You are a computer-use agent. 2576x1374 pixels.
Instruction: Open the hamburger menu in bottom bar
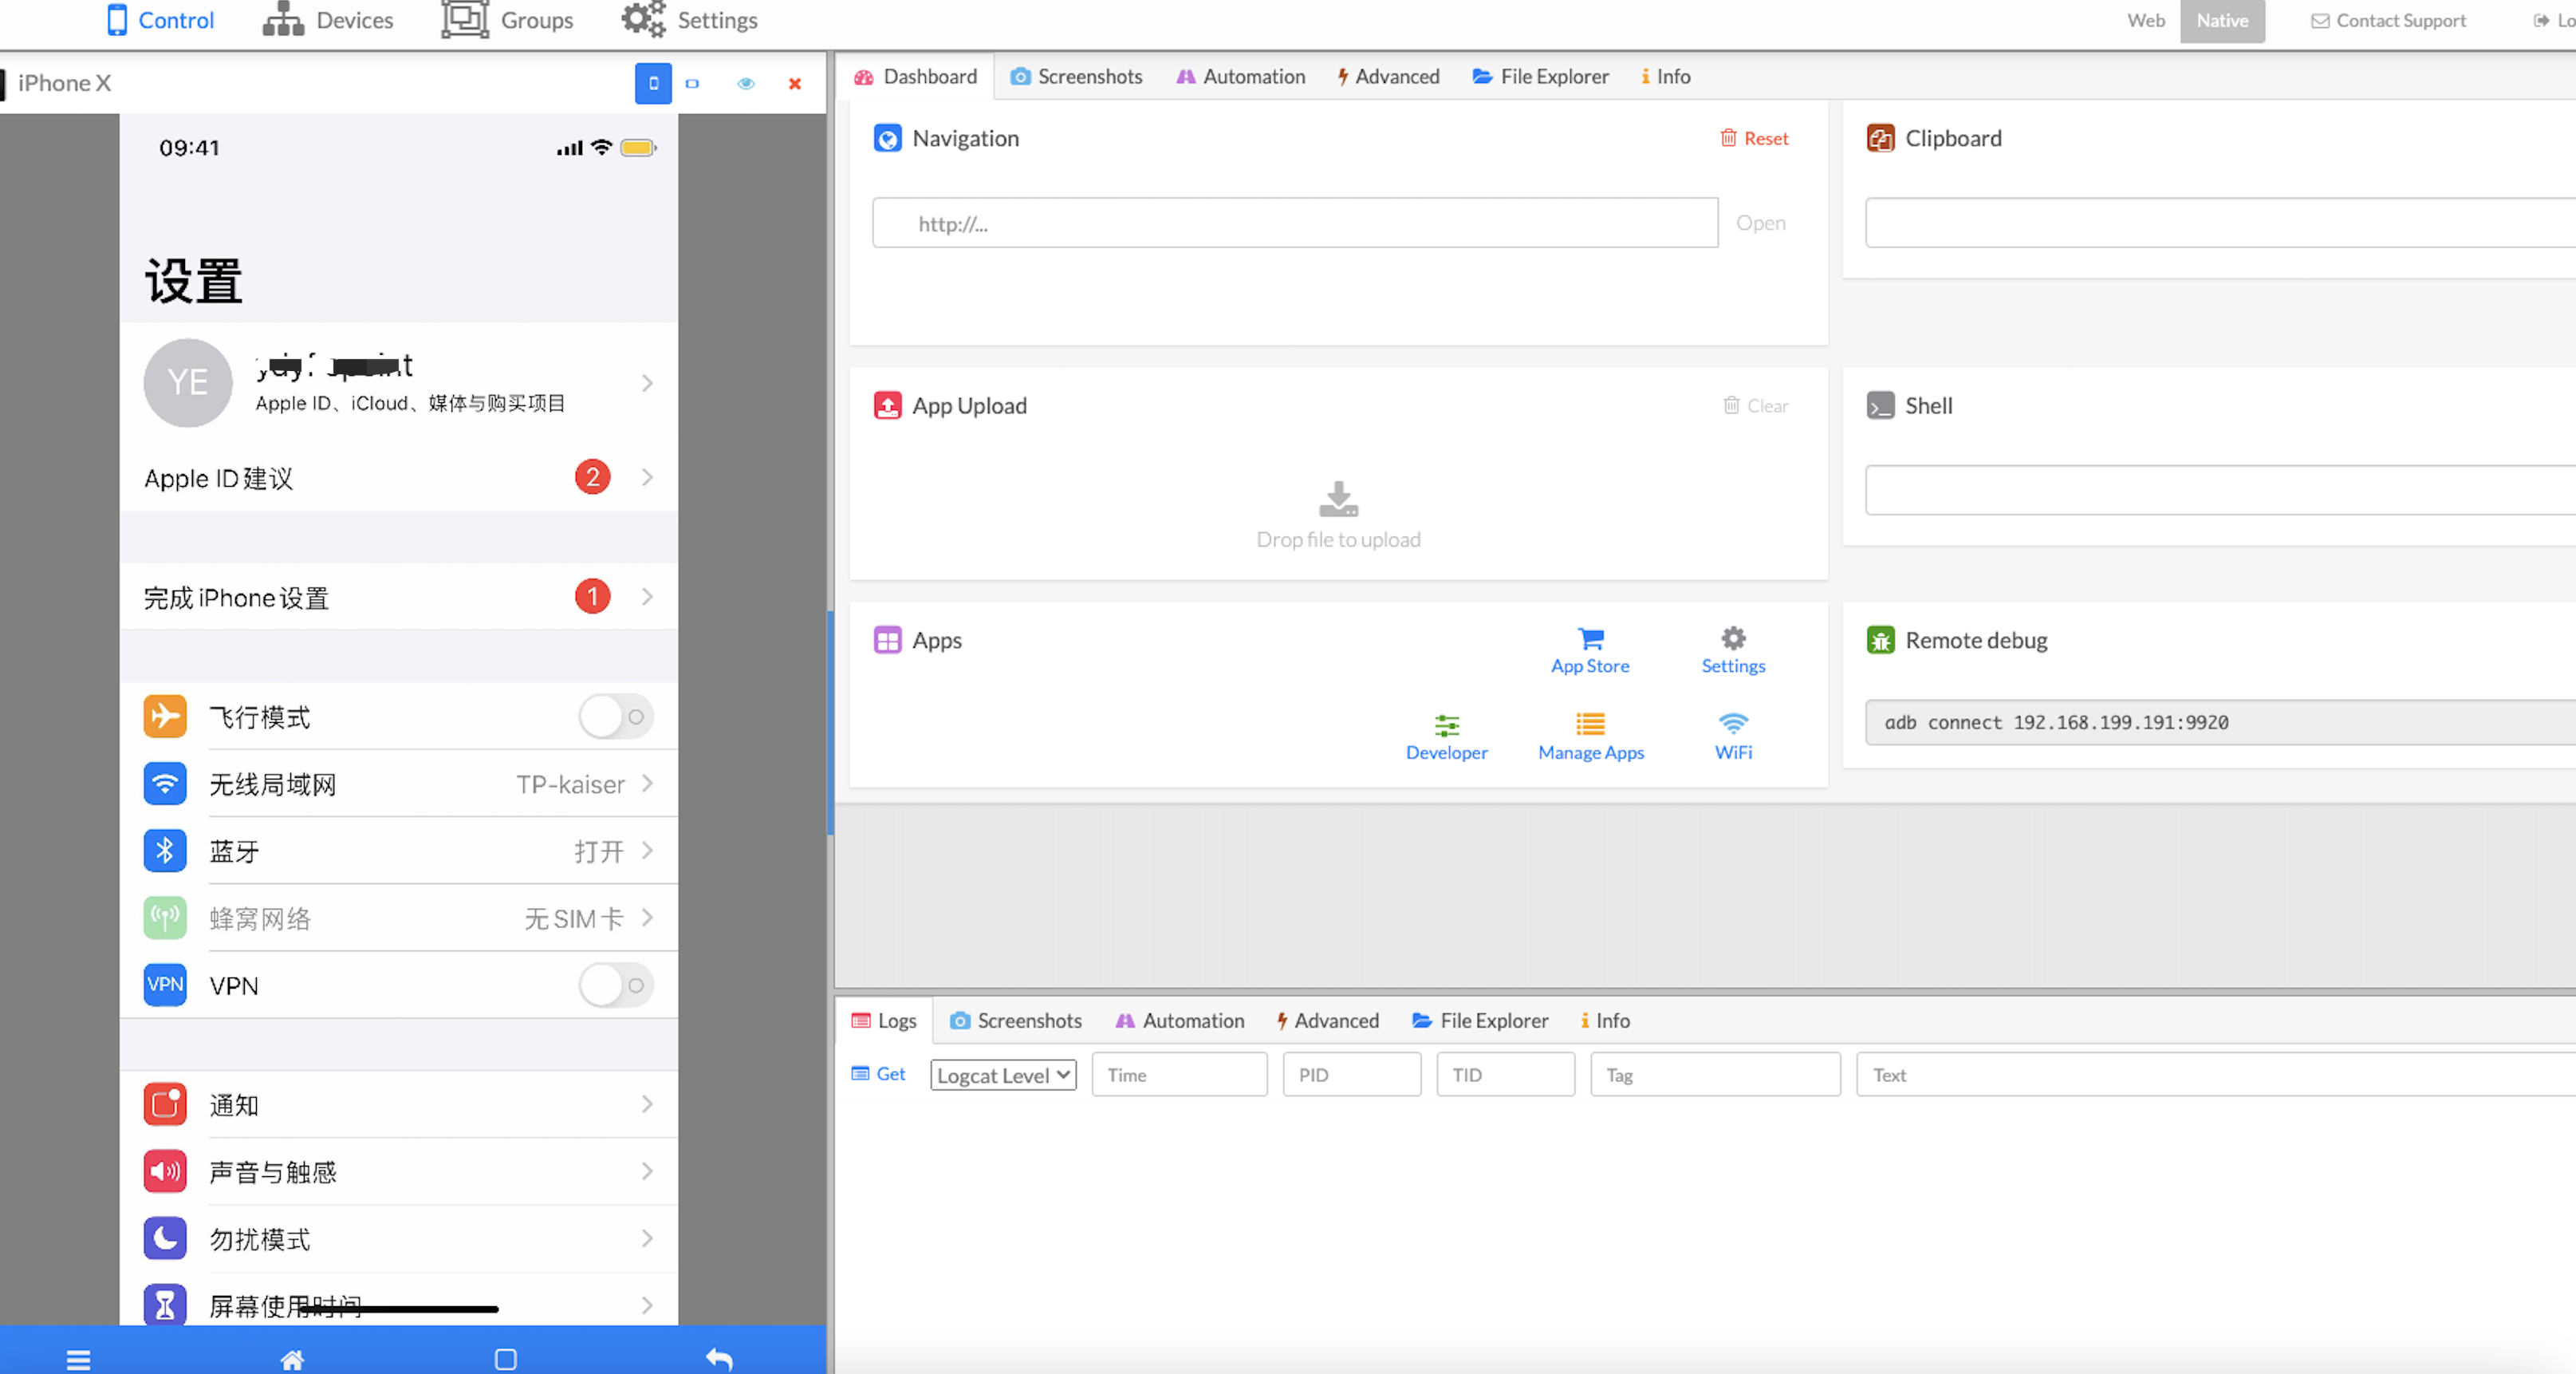pos(78,1358)
